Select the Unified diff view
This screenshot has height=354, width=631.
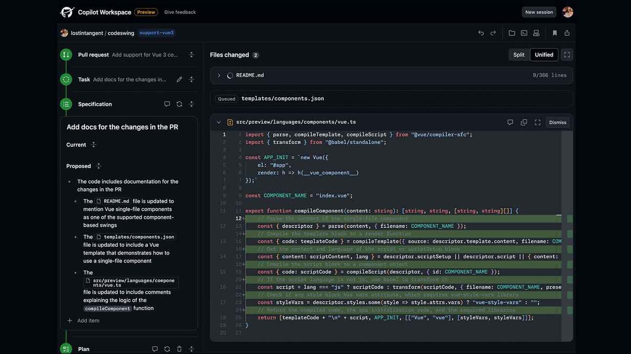pos(544,55)
